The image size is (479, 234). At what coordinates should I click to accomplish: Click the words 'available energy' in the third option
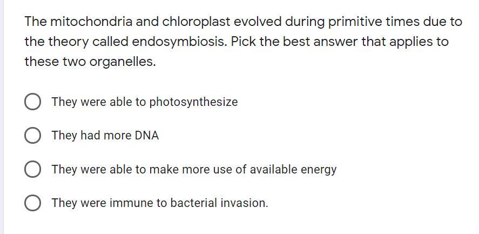293,170
